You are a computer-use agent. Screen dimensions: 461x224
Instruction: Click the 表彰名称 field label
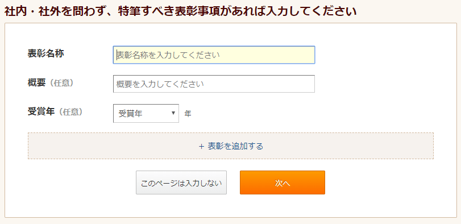[x=45, y=54]
